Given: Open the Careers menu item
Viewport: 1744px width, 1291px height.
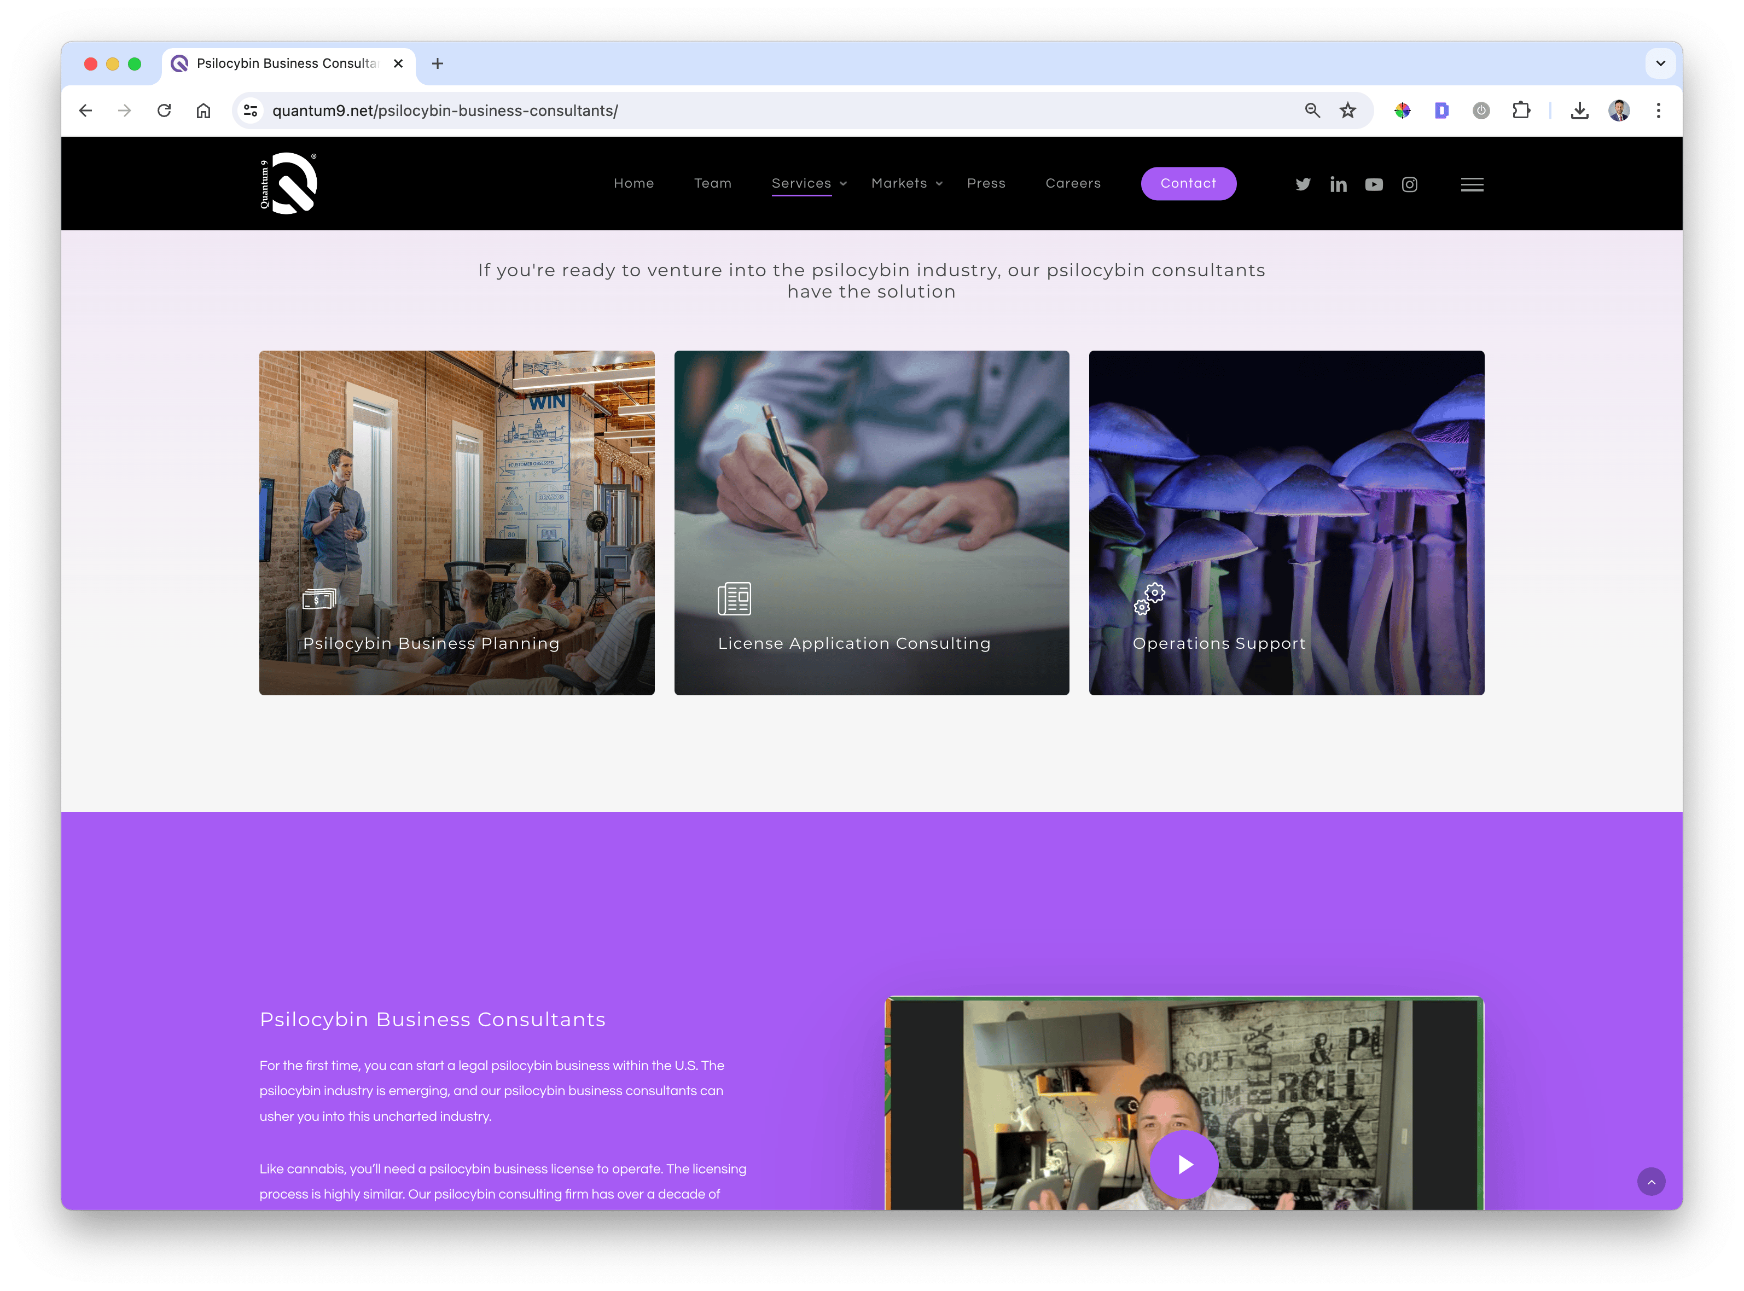Looking at the screenshot, I should click(1073, 183).
